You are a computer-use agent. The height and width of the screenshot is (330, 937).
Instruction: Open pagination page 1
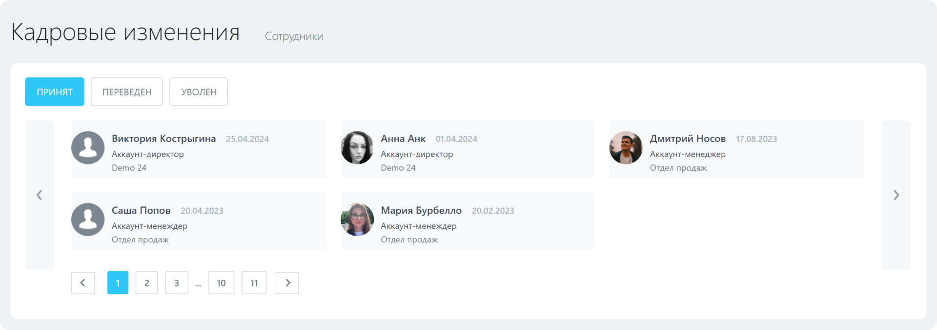[x=118, y=283]
